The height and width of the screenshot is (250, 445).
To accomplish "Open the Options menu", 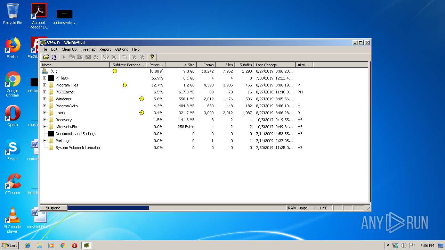I will (122, 49).
